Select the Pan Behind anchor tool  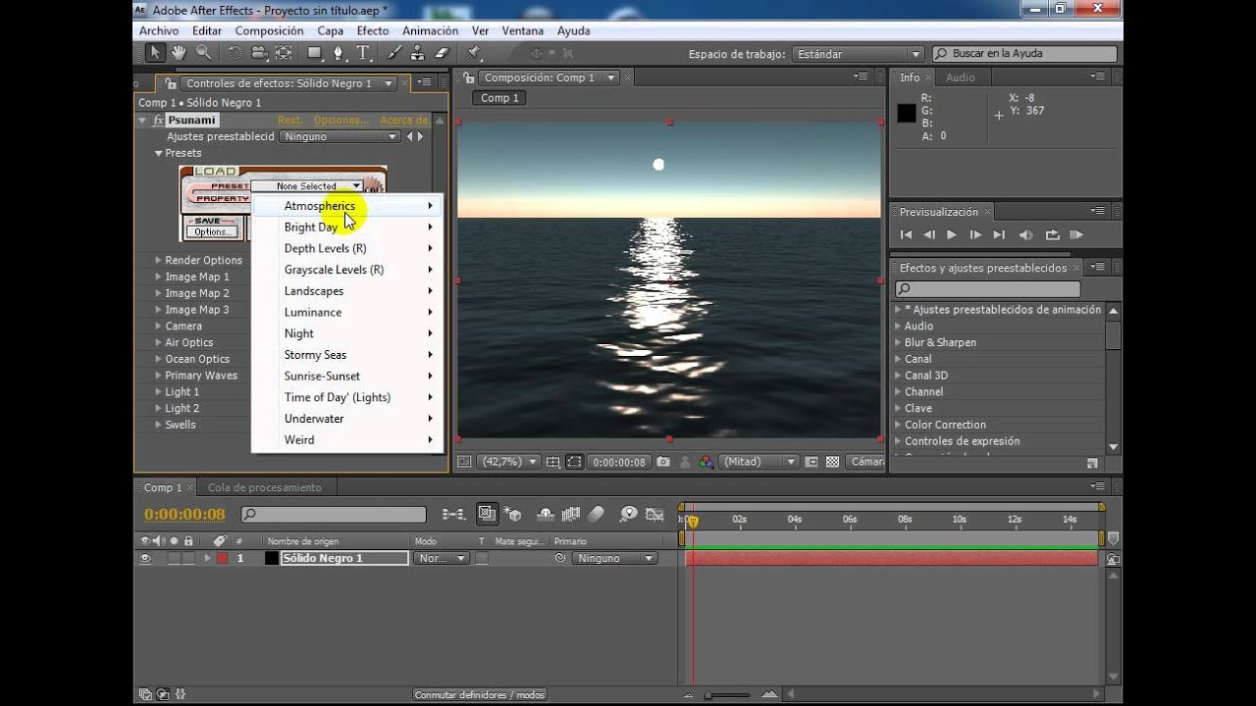[284, 53]
